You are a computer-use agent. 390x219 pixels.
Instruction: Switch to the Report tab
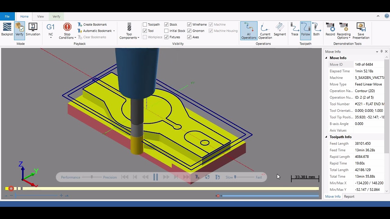[x=349, y=196]
